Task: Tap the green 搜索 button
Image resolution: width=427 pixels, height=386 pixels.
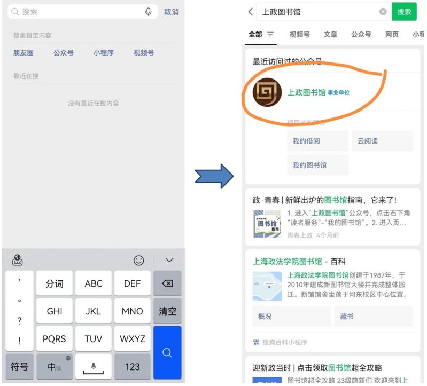Action: point(404,12)
